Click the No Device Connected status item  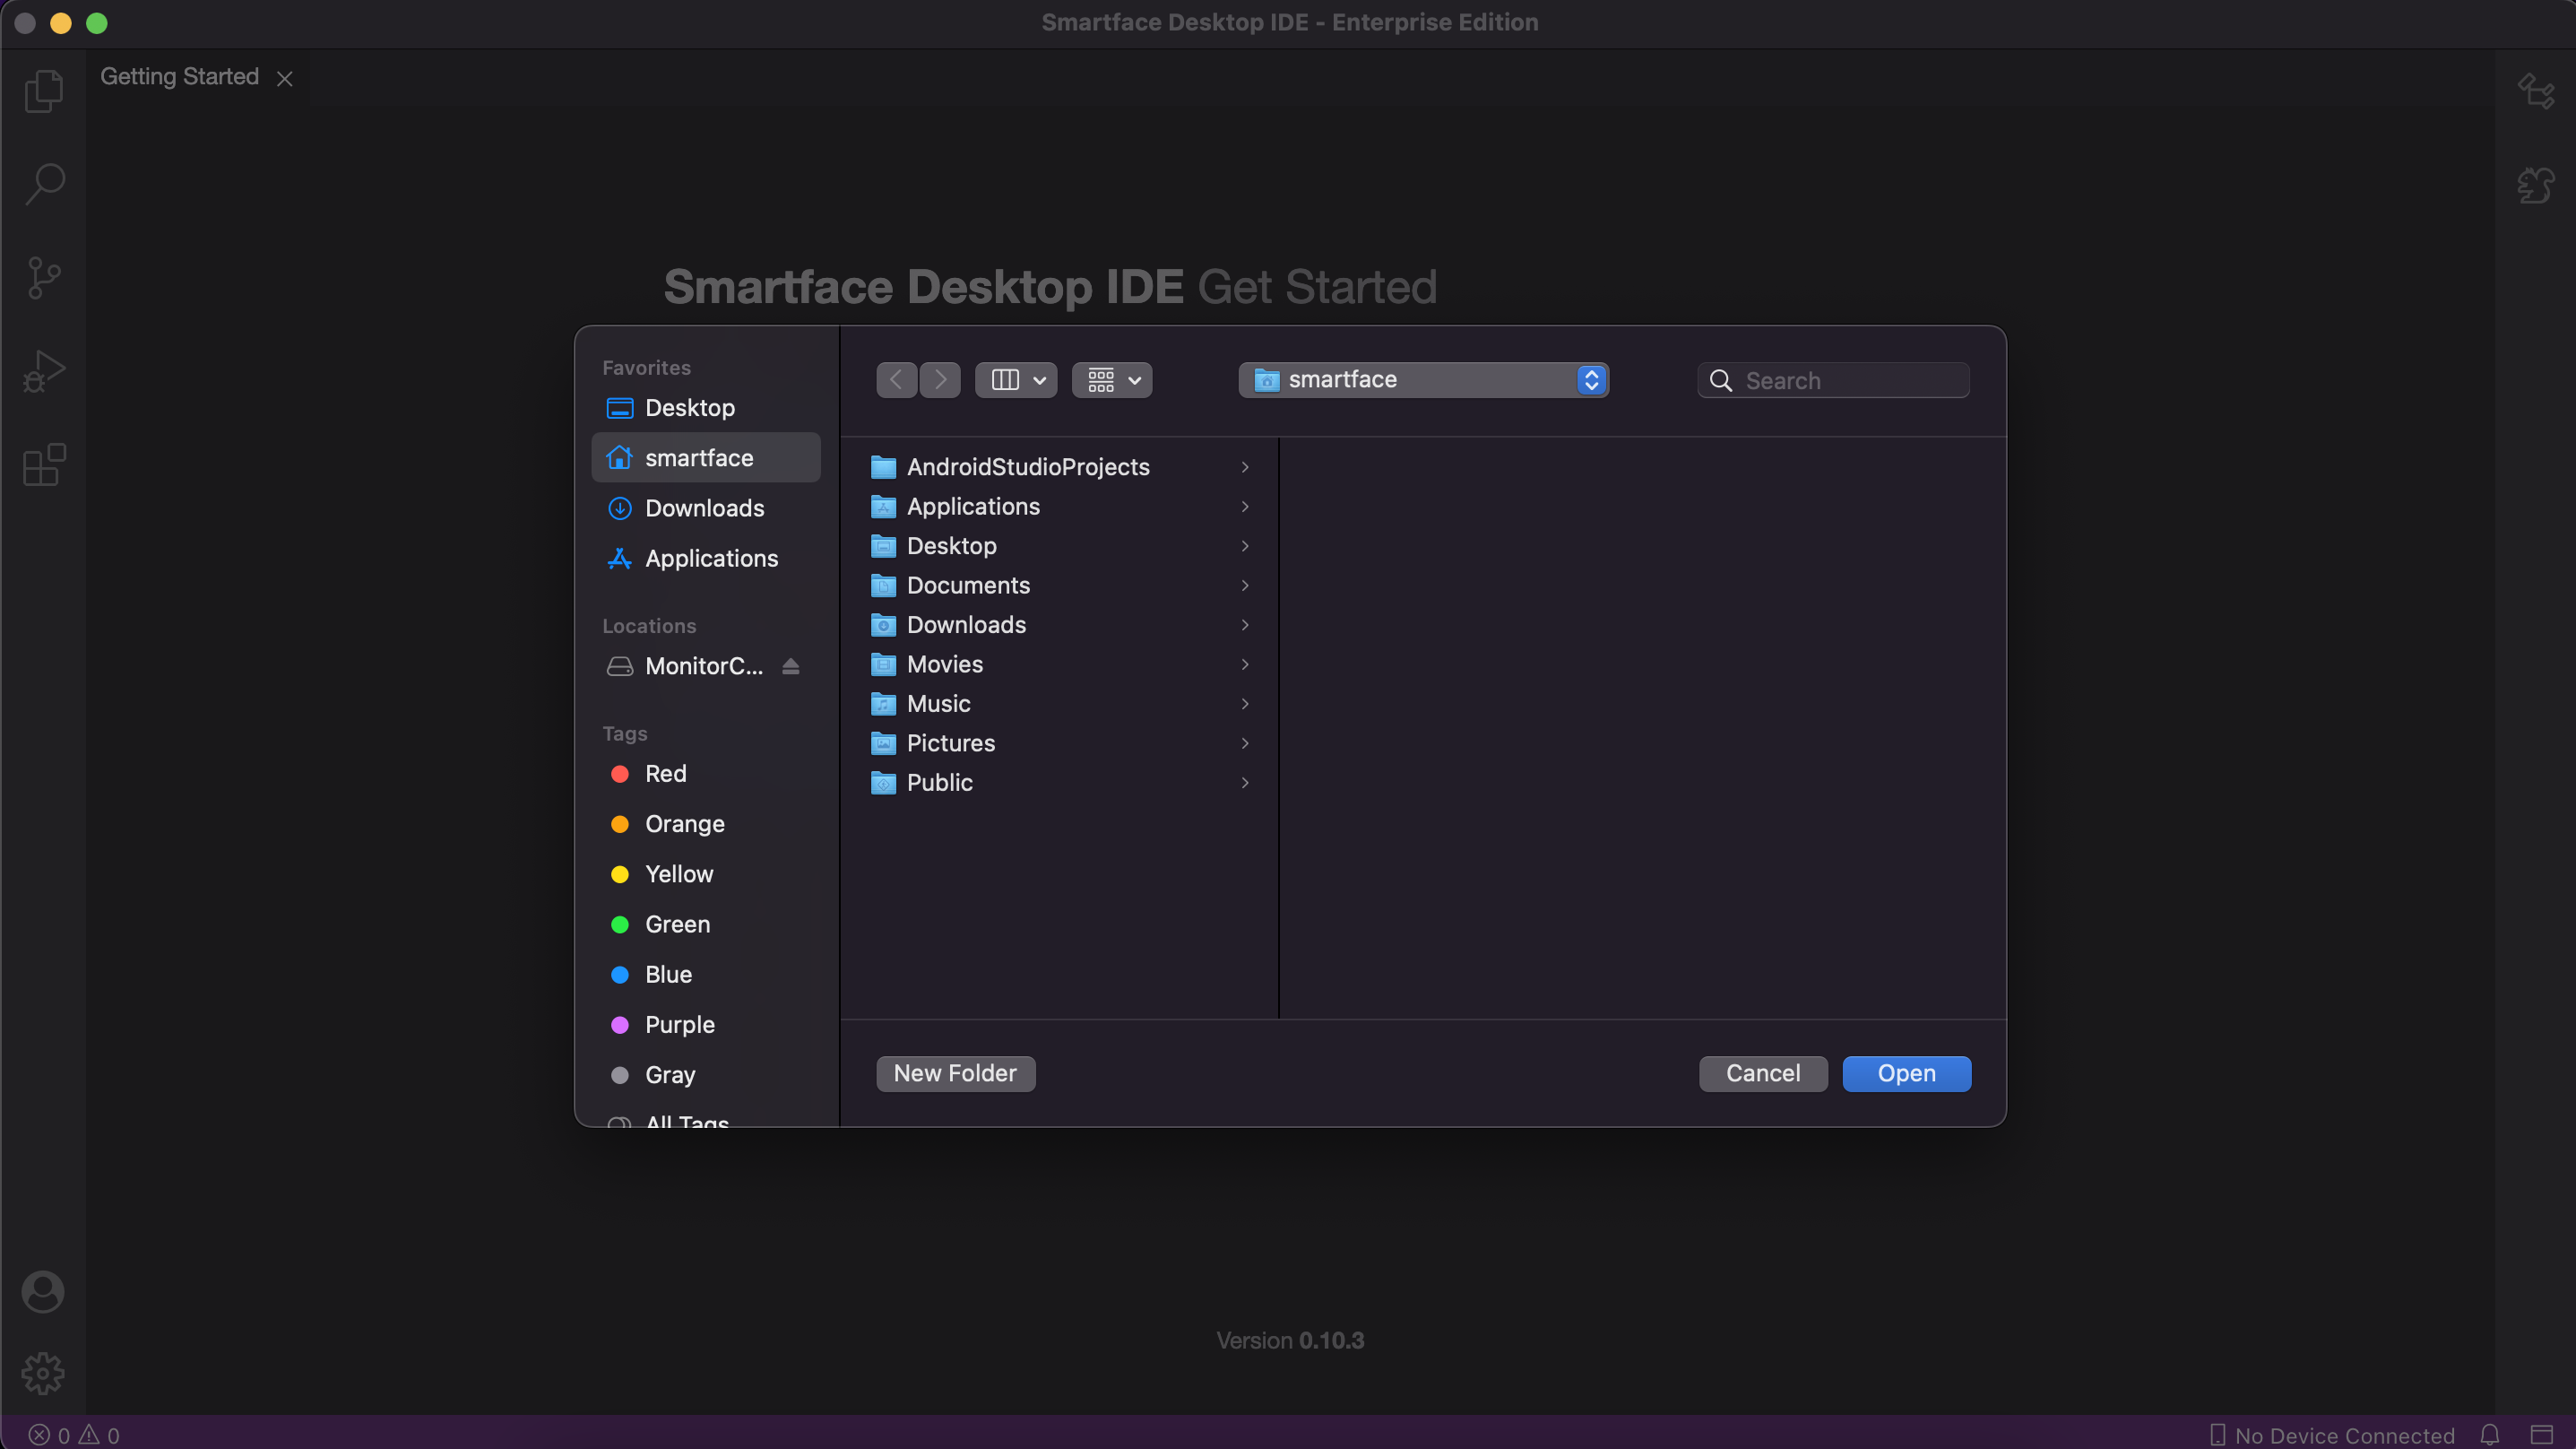click(2331, 1435)
